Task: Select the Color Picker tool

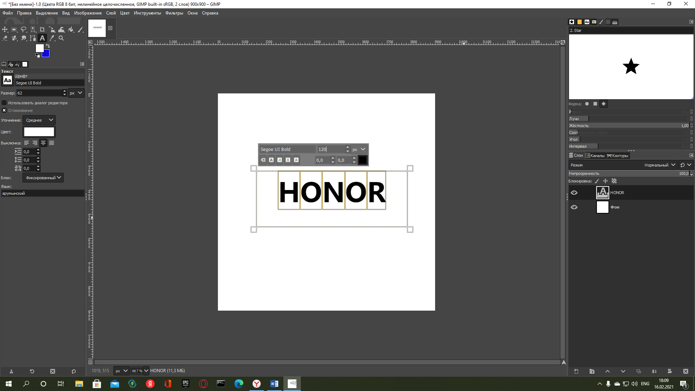Action: point(52,38)
